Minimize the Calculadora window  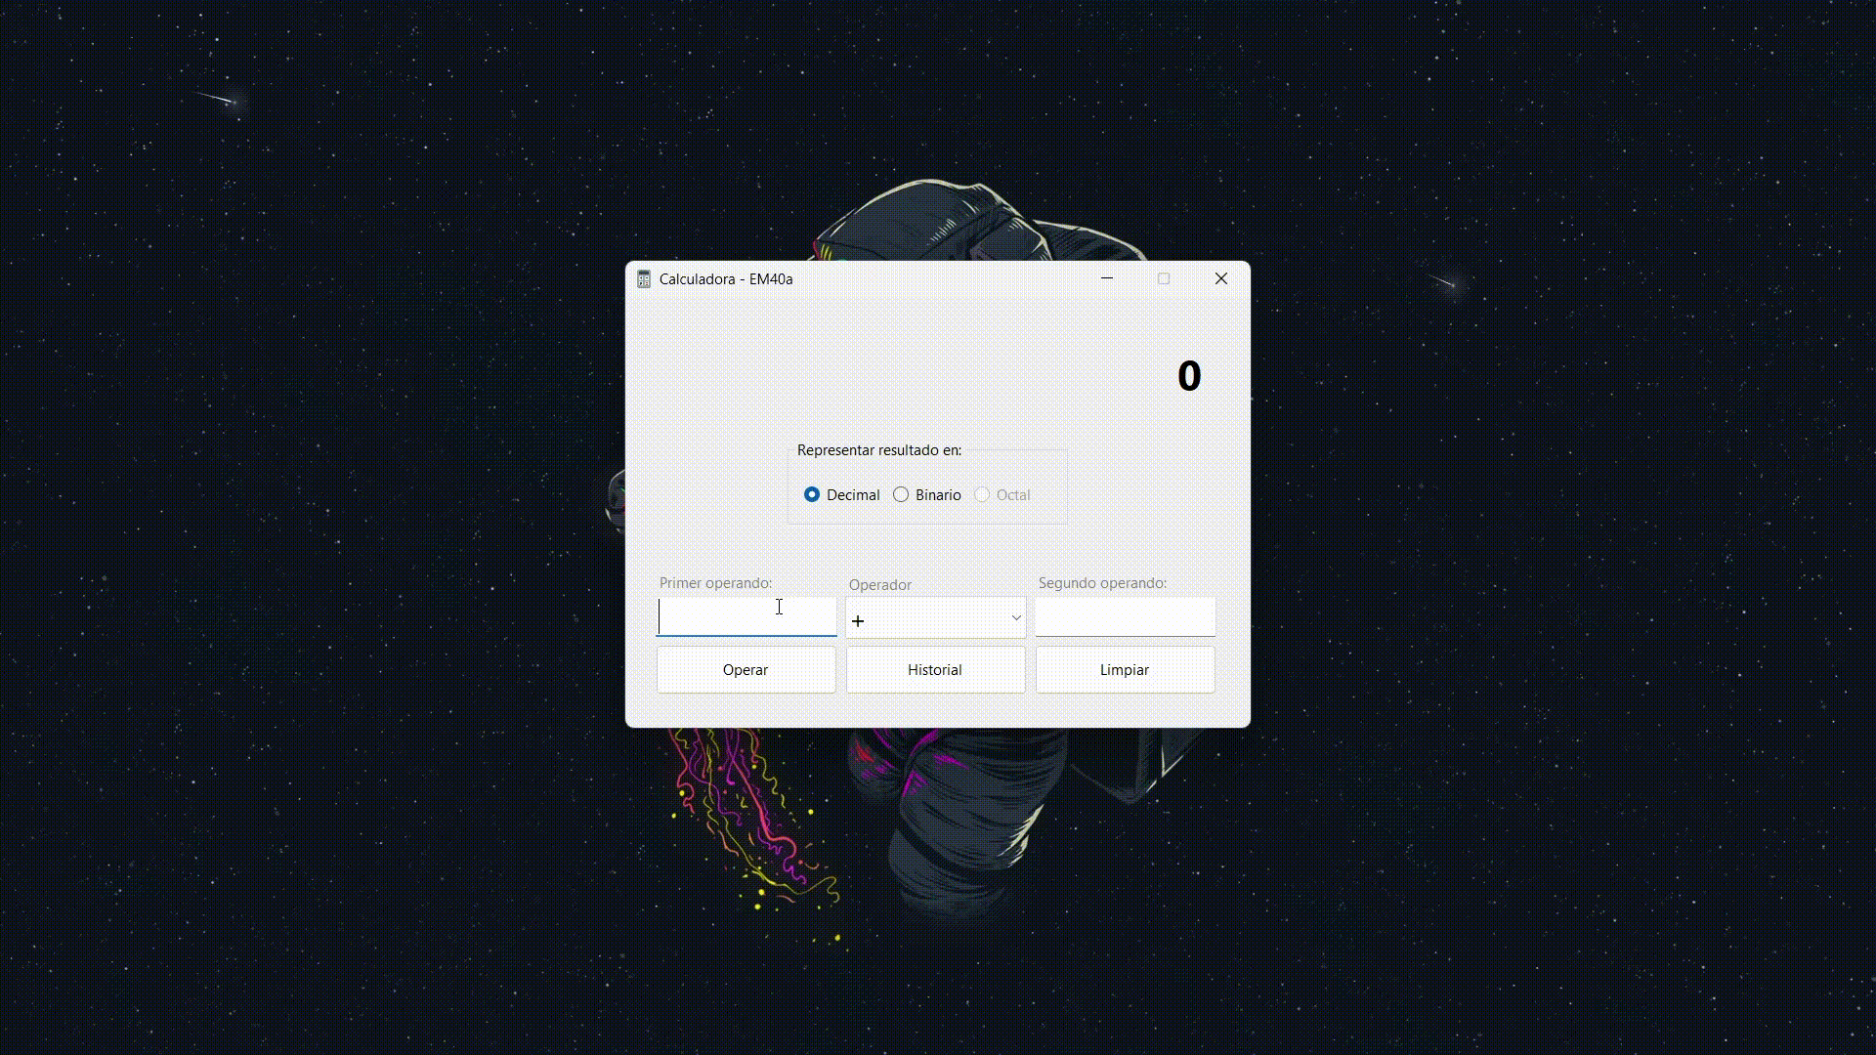pyautogui.click(x=1107, y=278)
